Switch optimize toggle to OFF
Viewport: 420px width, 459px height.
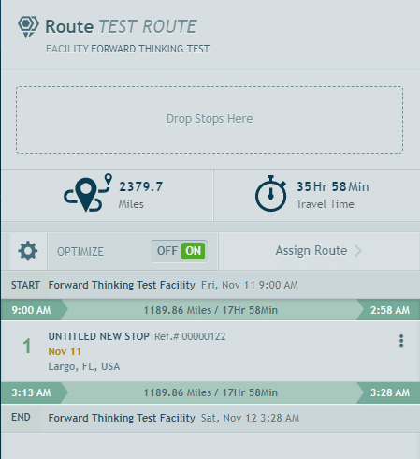point(167,251)
